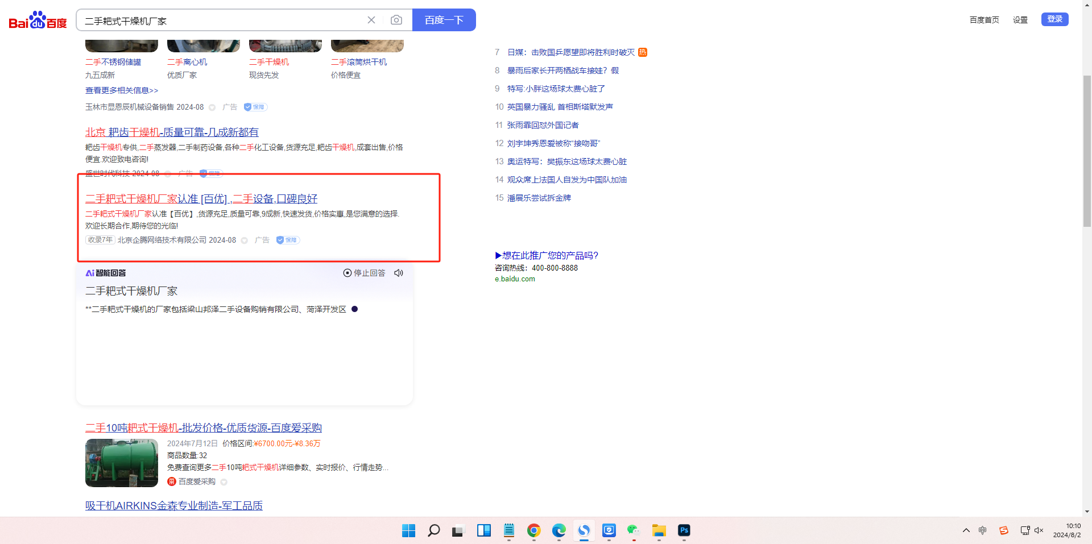Click the green dryer product thumbnail
Screen dimensions: 1092x544
[122, 463]
